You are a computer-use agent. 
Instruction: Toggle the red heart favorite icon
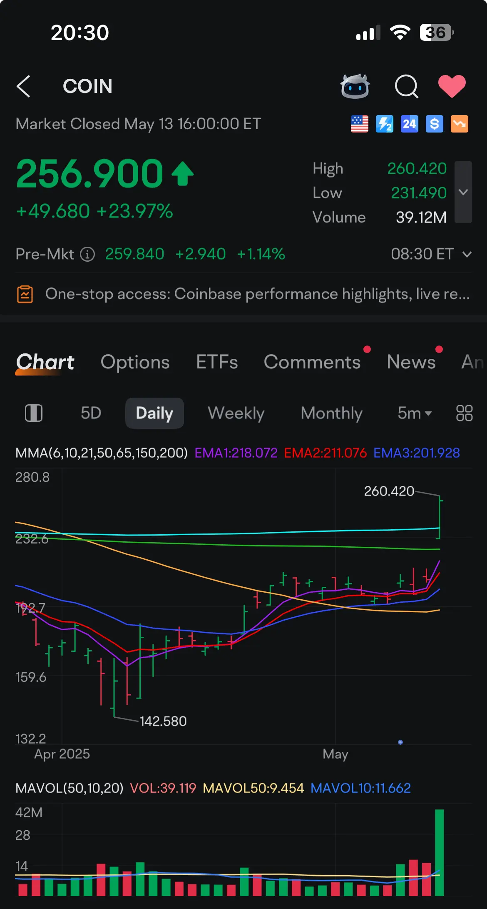(x=452, y=86)
